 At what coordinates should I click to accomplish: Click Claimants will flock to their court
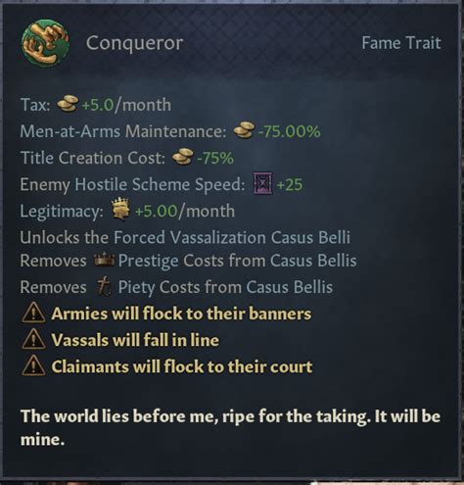(182, 366)
